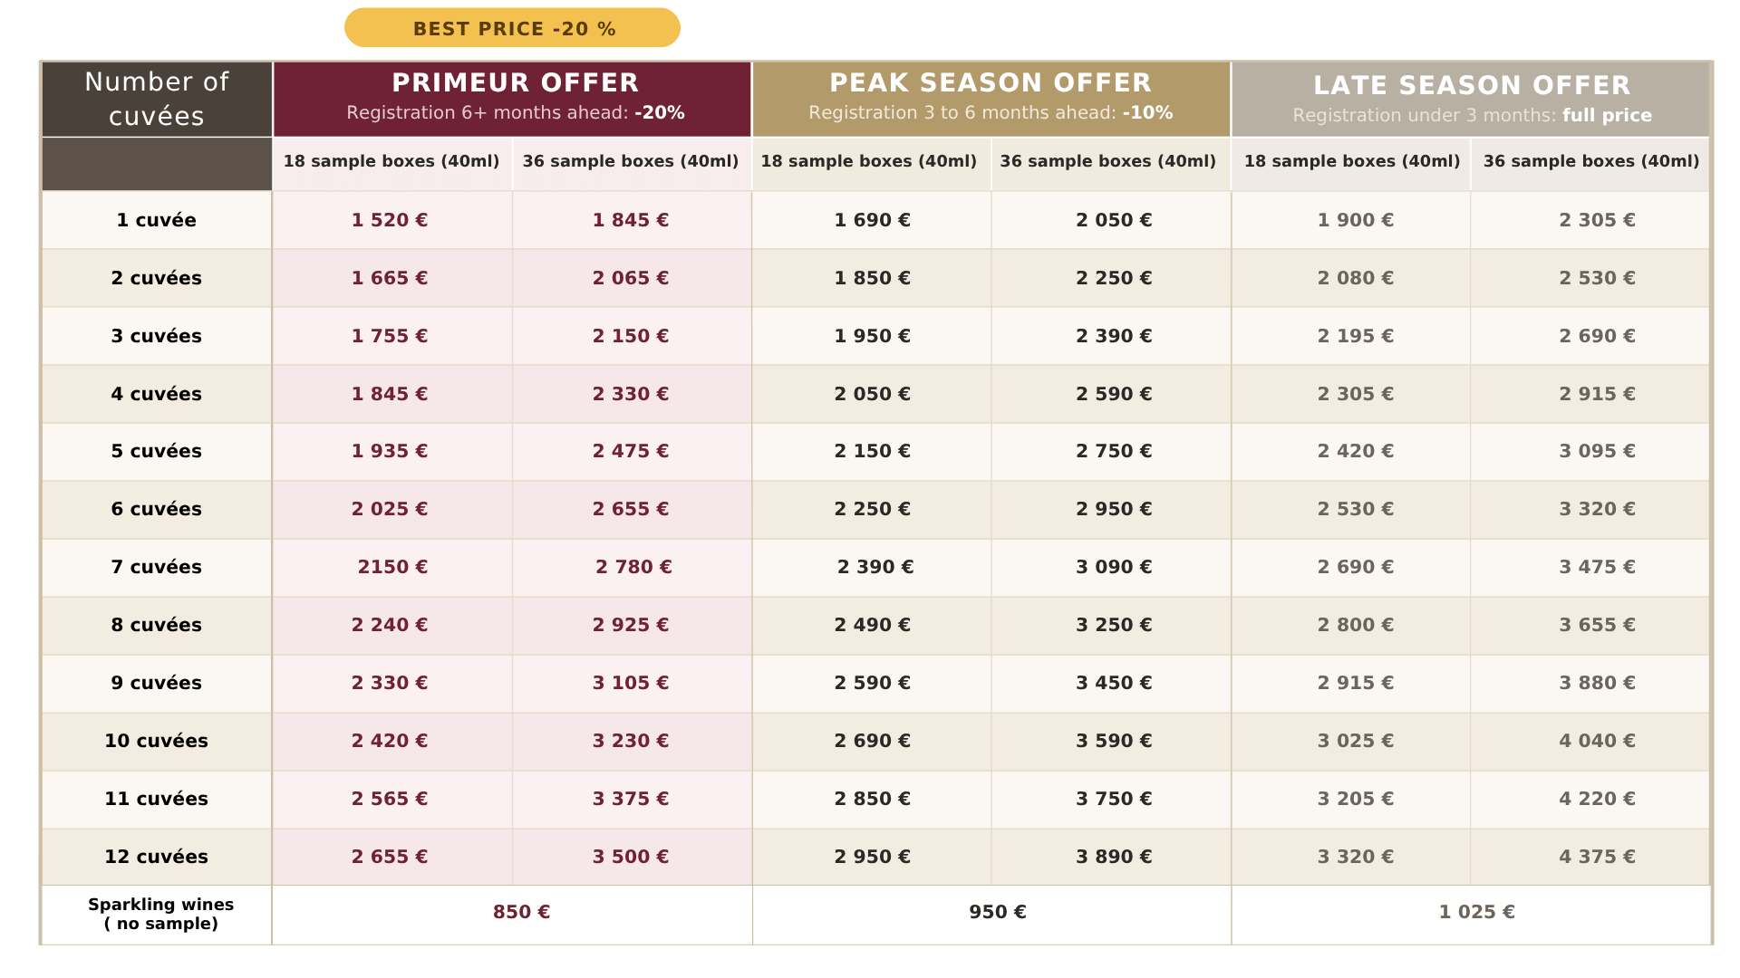Click the 950 € sparkling wines price
The image size is (1740, 978).
click(998, 912)
